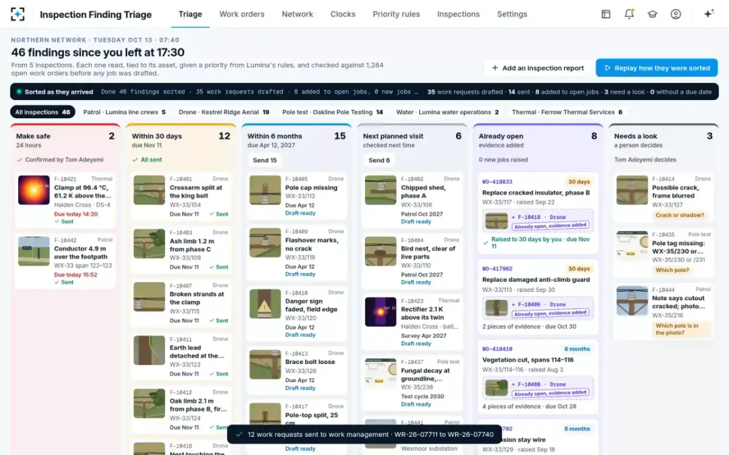Filter by Drone · Kestrel Ridge Aerial
The width and height of the screenshot is (729, 455).
[224, 112]
